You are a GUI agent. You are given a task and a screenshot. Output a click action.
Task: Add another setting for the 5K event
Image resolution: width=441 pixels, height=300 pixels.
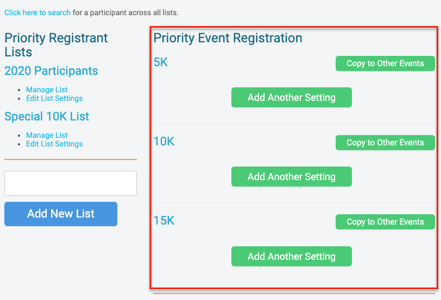tap(292, 98)
